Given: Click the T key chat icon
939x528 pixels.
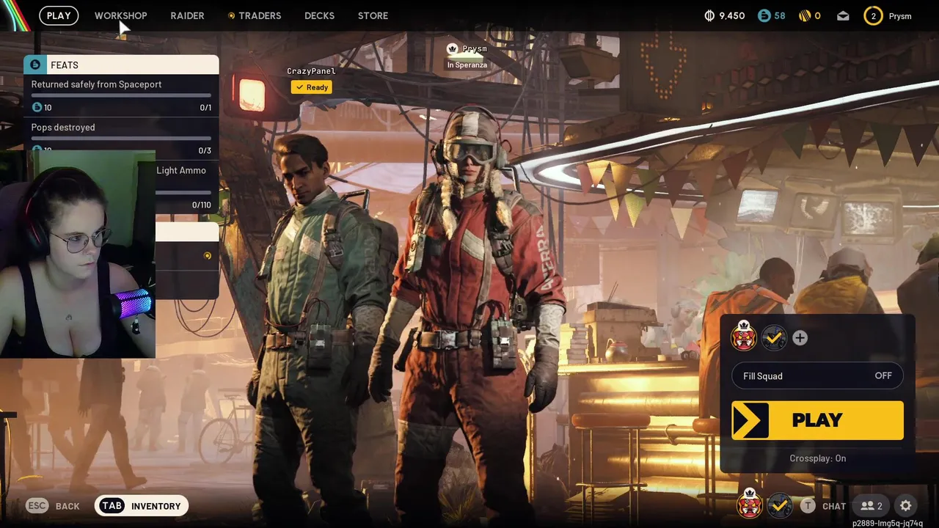Looking at the screenshot, I should (x=808, y=505).
